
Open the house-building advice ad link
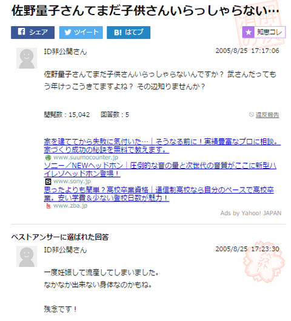(162, 146)
